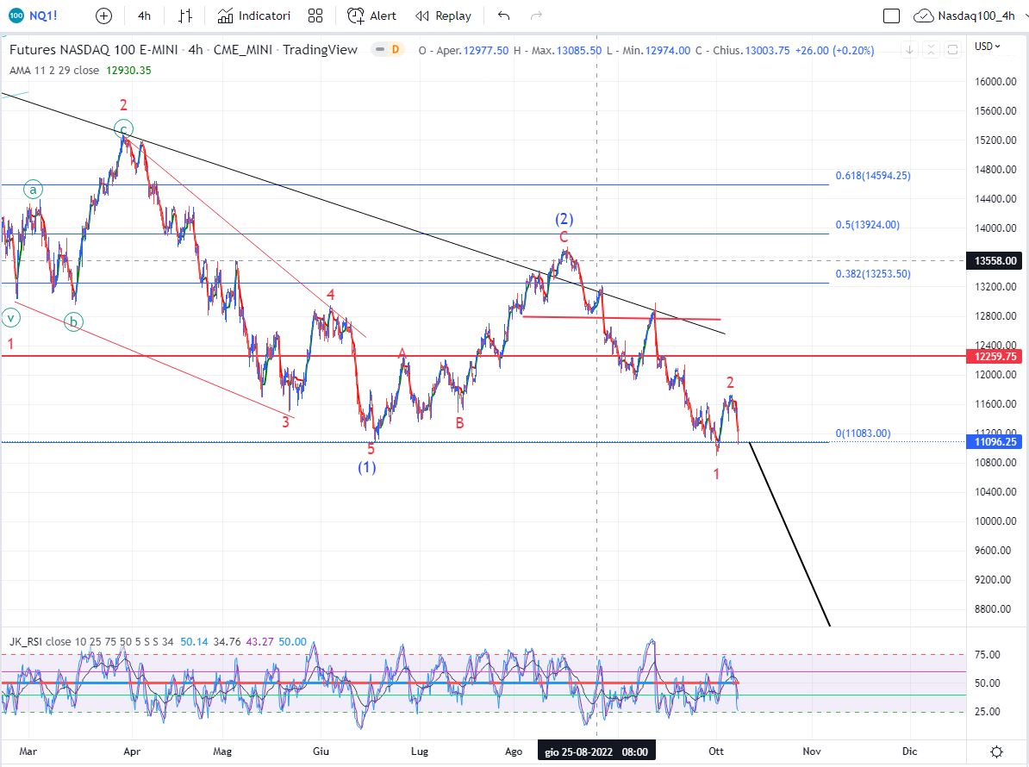This screenshot has height=767, width=1029.
Task: Select the blue (1) wave label
Action: (x=367, y=467)
